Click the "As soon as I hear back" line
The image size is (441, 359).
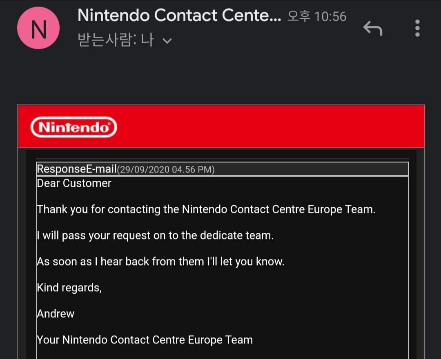[160, 261]
